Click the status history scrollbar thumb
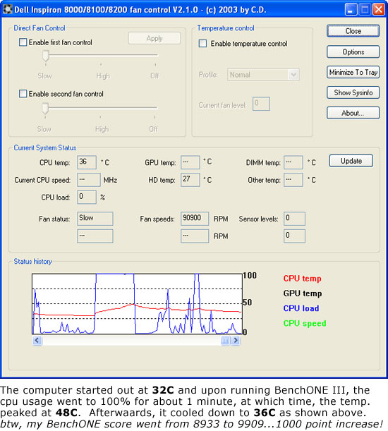 click(x=226, y=341)
